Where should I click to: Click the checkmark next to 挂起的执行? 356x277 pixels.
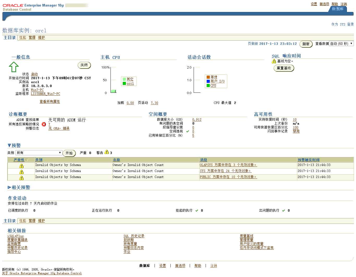(x=197, y=211)
